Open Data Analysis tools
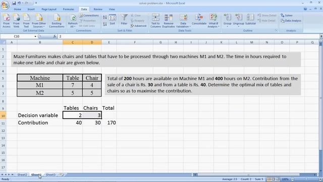323x182 pixels. 291,21
